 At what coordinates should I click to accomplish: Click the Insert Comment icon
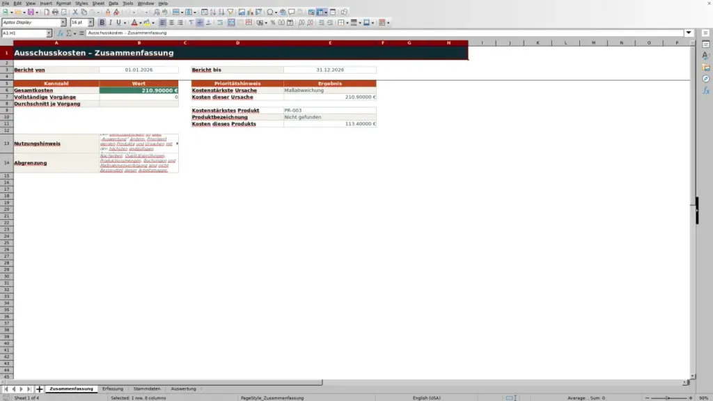tap(292, 13)
